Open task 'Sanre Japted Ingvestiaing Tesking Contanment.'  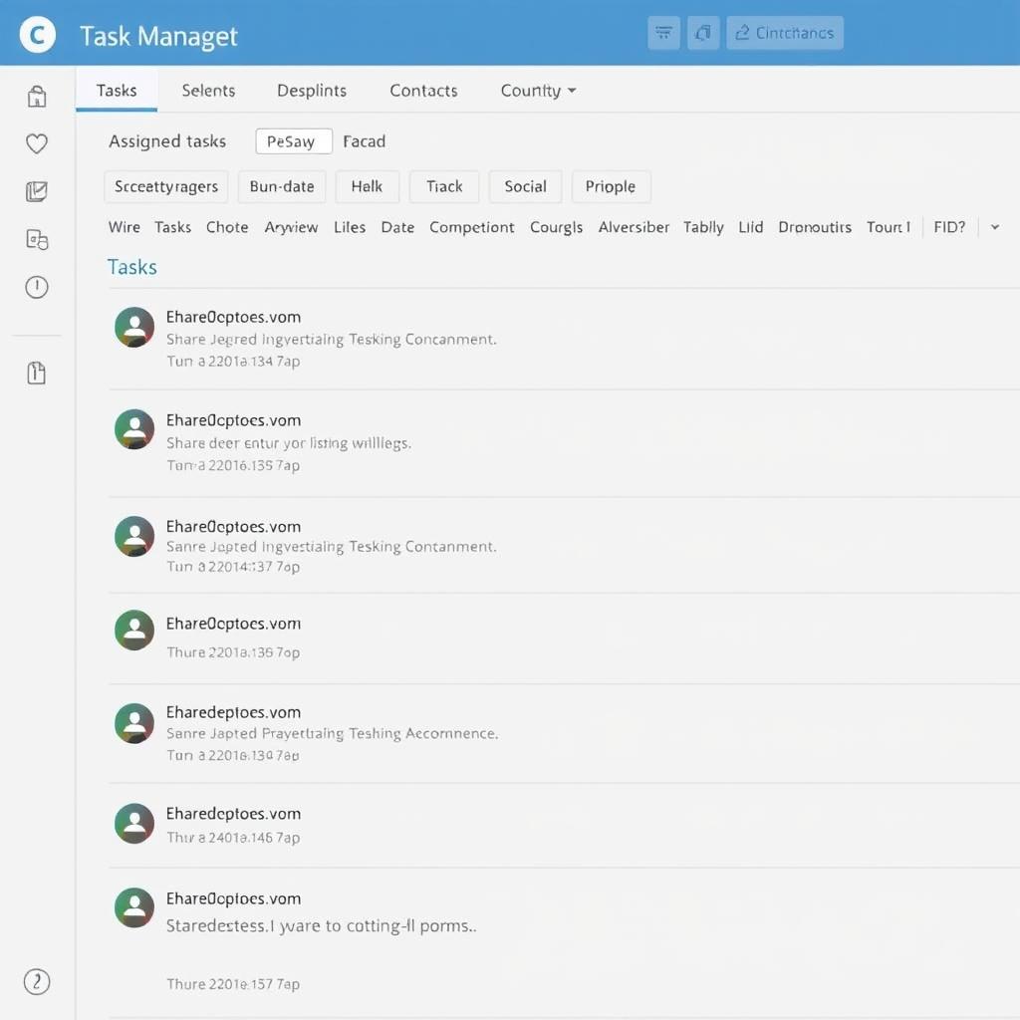tap(331, 547)
